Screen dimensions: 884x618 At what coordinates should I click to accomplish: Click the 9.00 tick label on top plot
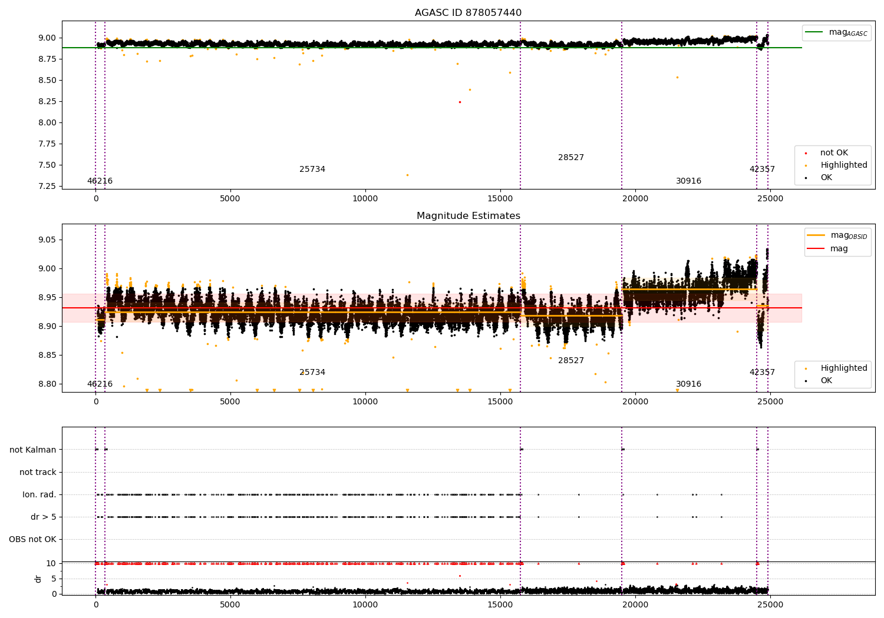click(x=47, y=38)
